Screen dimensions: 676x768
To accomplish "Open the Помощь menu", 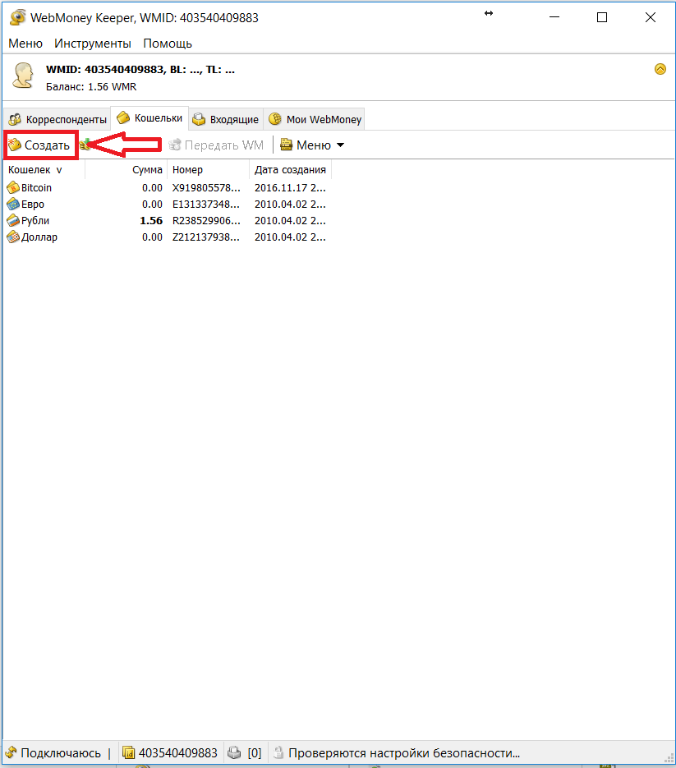I will click(x=168, y=44).
